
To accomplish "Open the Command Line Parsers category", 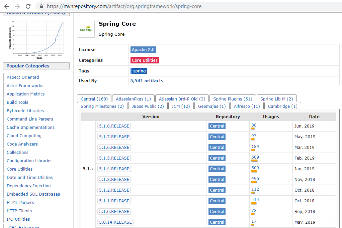I will (30, 119).
